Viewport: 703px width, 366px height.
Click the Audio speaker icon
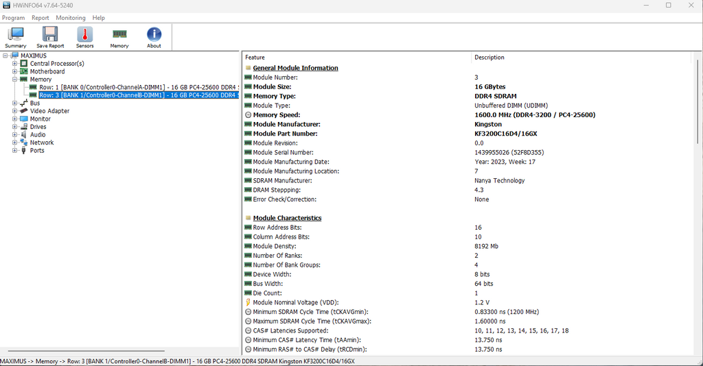pos(24,134)
